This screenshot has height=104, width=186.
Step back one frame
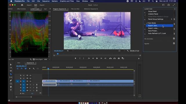click(93, 58)
